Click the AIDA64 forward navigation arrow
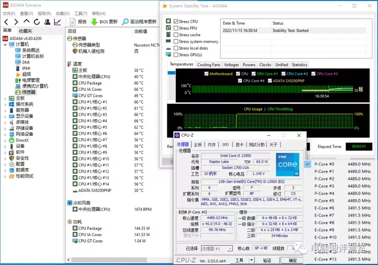The width and height of the screenshot is (378, 265). [x=16, y=22]
